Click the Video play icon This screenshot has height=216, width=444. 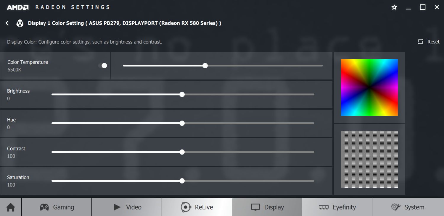[117, 207]
